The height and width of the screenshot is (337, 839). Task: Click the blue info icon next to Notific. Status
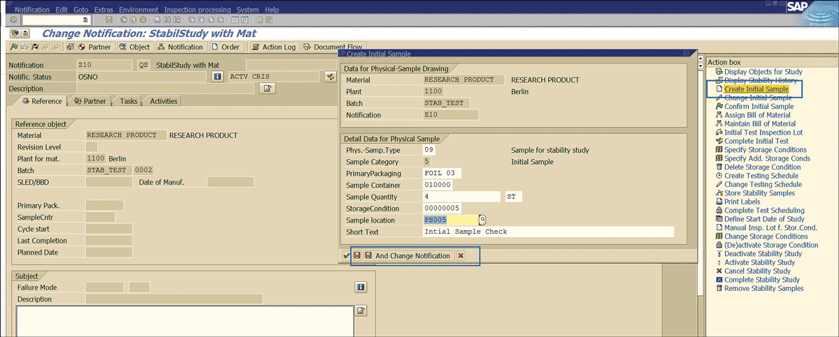[x=217, y=77]
